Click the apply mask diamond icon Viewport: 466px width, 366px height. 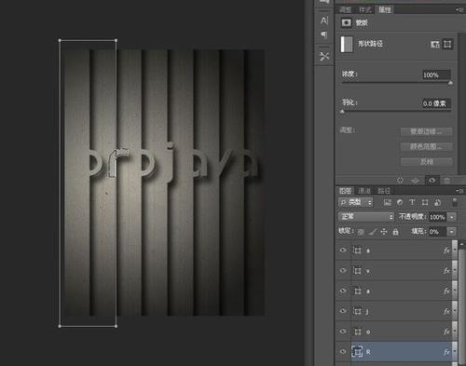coord(416,181)
